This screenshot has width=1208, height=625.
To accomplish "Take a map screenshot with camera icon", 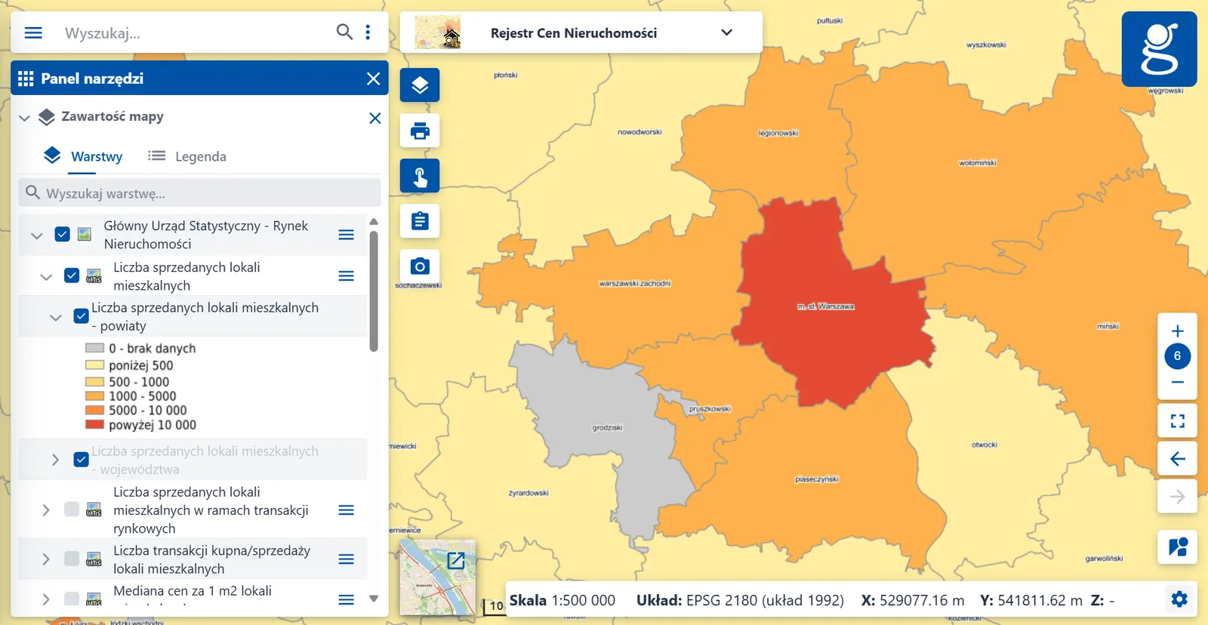I will 420,266.
